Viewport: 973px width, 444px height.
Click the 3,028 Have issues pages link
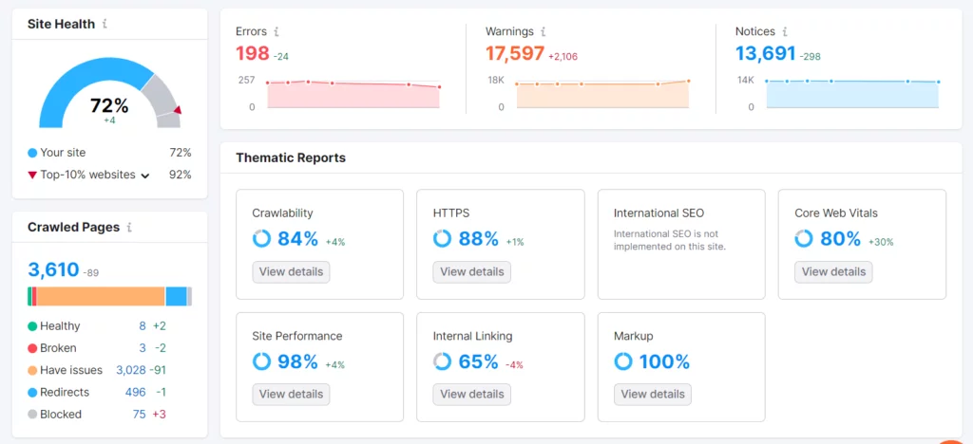(130, 370)
